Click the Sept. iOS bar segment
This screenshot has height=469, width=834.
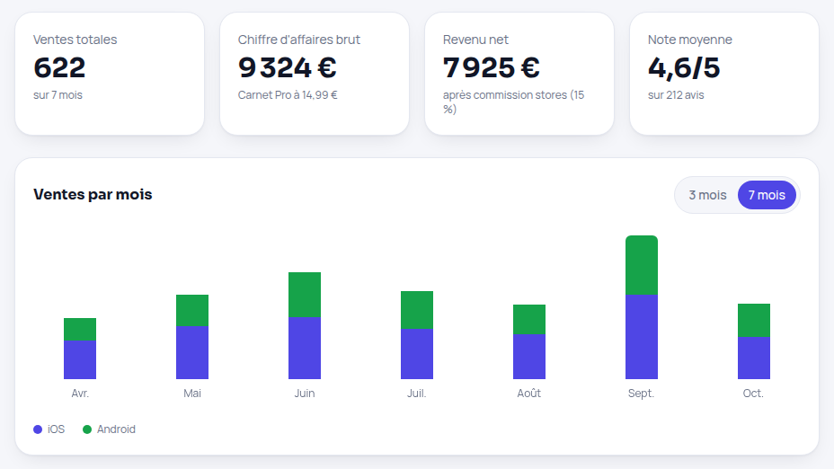tap(642, 337)
